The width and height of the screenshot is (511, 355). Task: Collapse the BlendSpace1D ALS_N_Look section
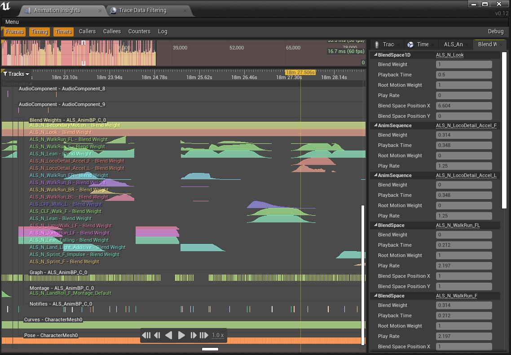pyautogui.click(x=375, y=55)
